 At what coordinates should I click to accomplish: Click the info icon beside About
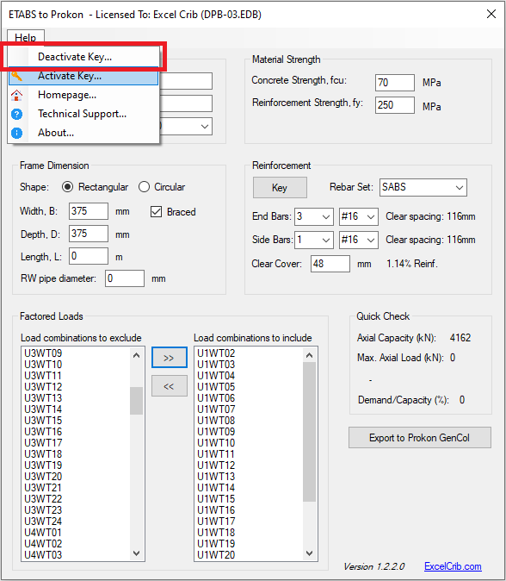16,133
